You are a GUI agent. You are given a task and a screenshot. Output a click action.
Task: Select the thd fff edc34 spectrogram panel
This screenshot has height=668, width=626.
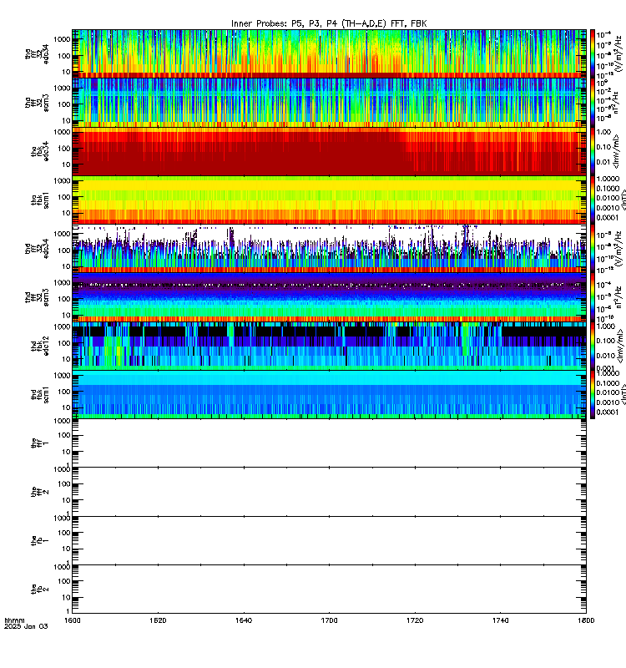[329, 248]
